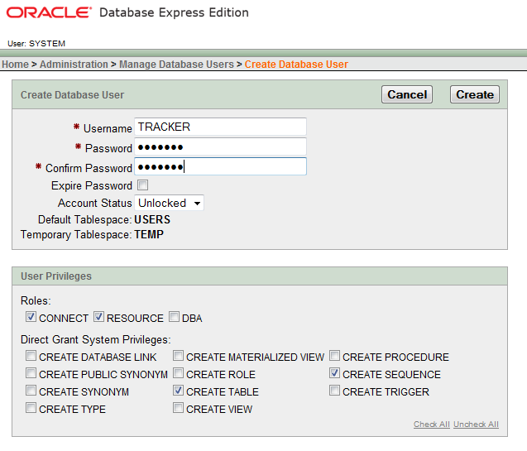
Task: Click the Uncheck All link
Action: pos(476,425)
